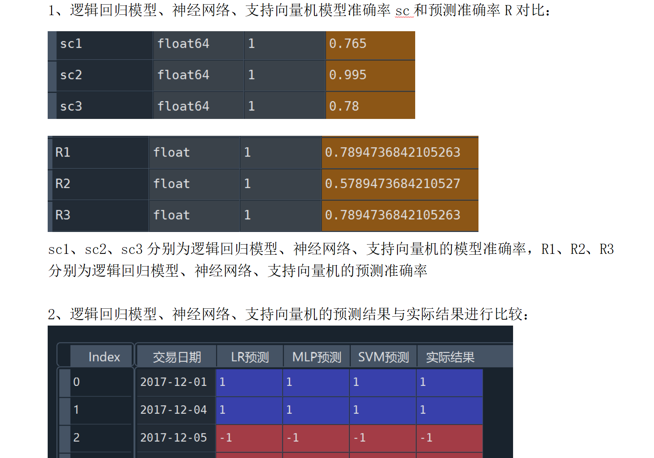
Task: Click 实际结果 value for 2017-12-01
Action: click(x=450, y=383)
